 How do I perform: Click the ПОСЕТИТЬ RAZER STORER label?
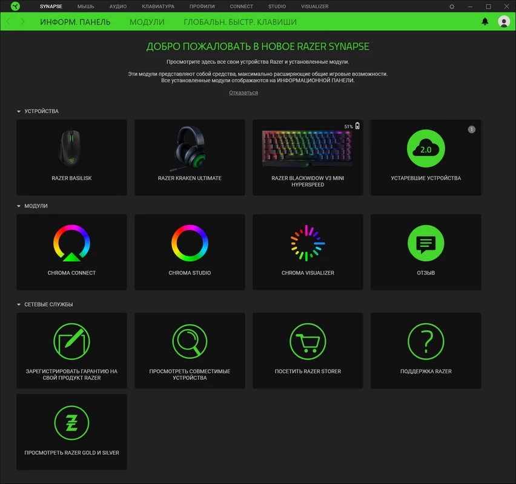[x=308, y=371]
